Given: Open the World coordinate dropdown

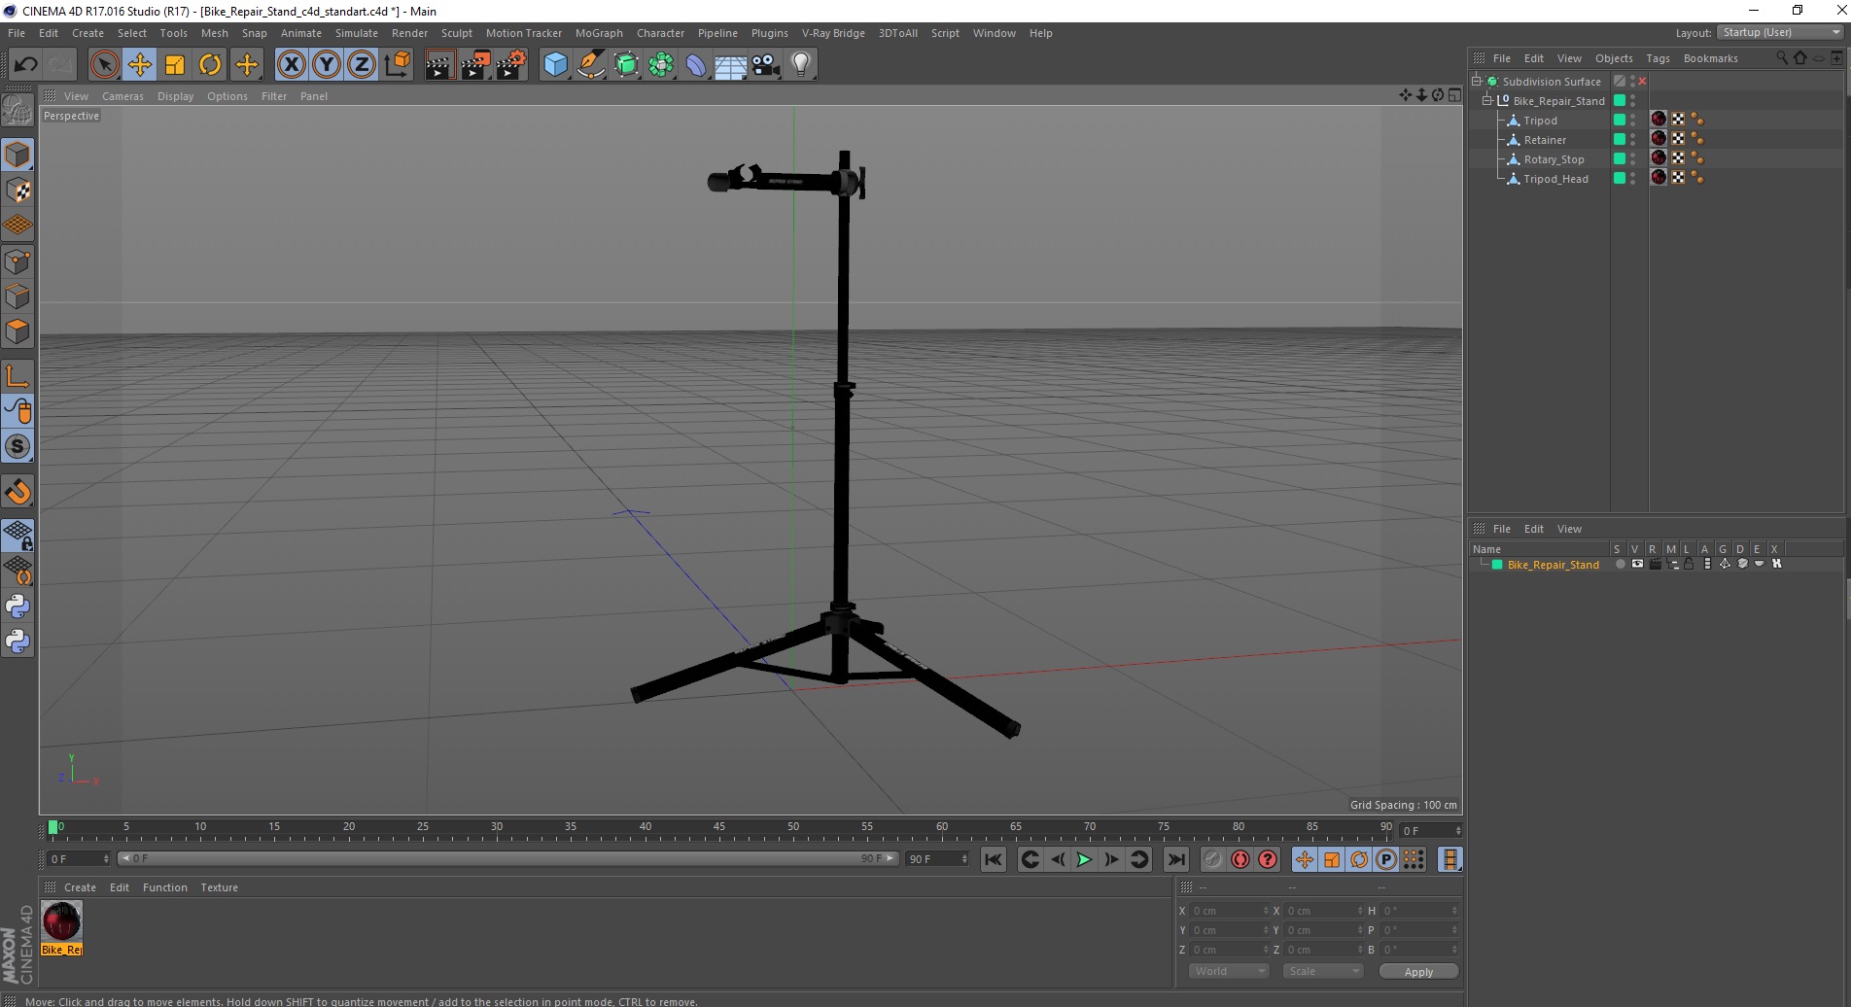Looking at the screenshot, I should (x=1229, y=971).
